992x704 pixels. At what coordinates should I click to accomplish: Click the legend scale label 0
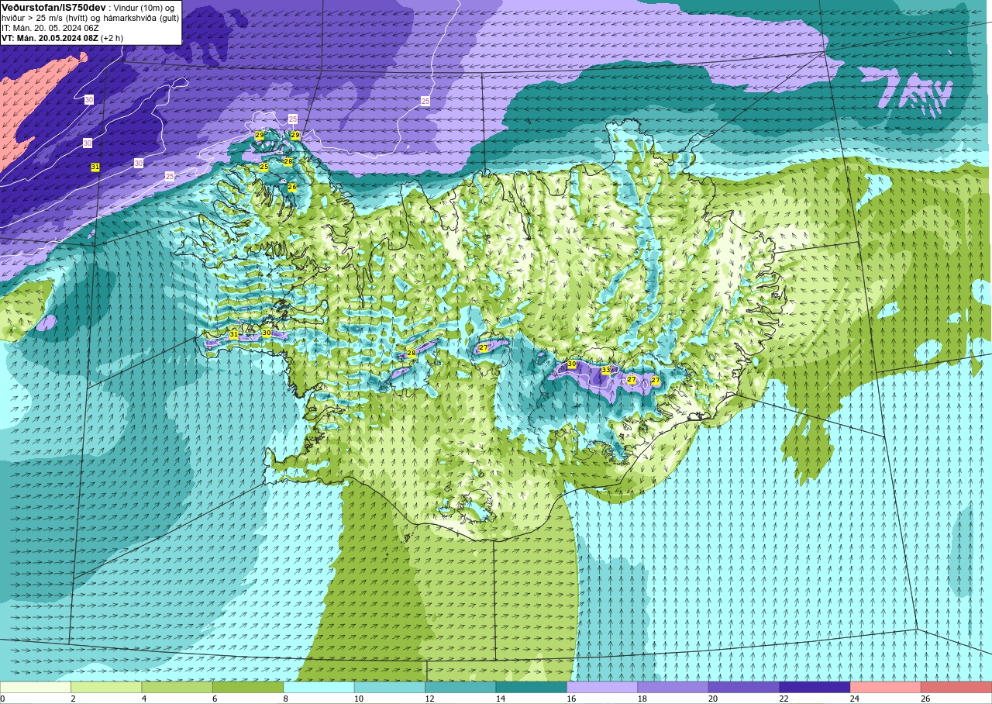pos(3,699)
